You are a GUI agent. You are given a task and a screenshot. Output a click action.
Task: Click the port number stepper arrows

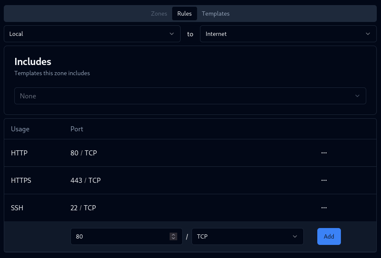pyautogui.click(x=173, y=236)
